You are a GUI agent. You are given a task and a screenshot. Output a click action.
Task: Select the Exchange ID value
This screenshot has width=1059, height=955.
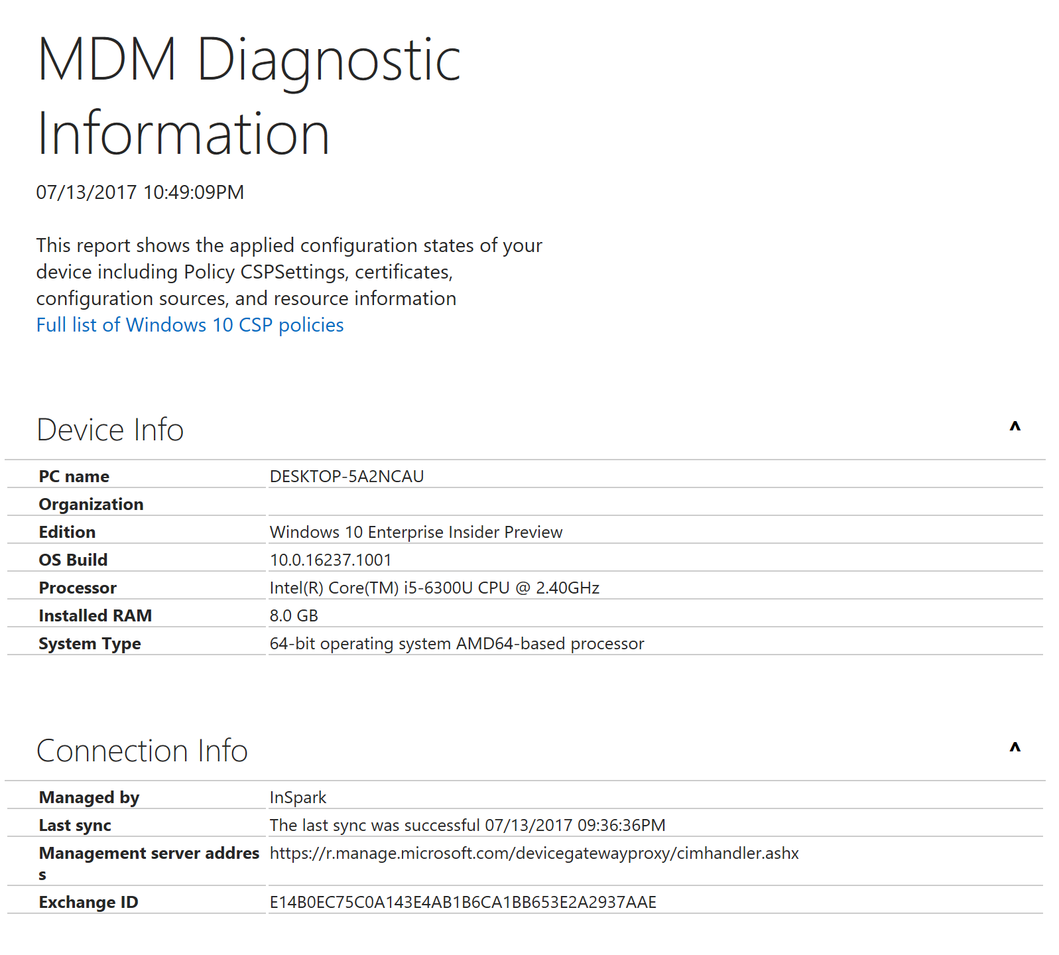pyautogui.click(x=462, y=902)
